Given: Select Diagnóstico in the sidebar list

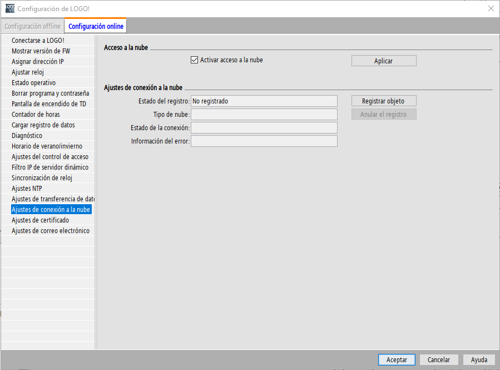Looking at the screenshot, I should 27,136.
